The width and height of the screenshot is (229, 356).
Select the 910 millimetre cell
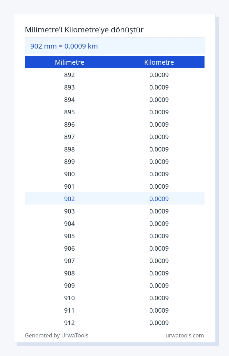pos(69,298)
